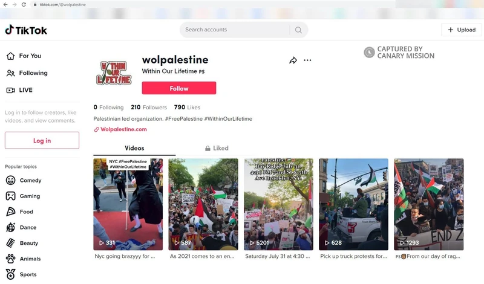Select the Comedy topic icon
Image resolution: width=484 pixels, height=284 pixels.
[10, 180]
